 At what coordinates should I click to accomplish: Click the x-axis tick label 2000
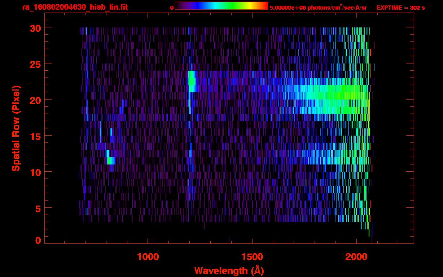(x=356, y=257)
